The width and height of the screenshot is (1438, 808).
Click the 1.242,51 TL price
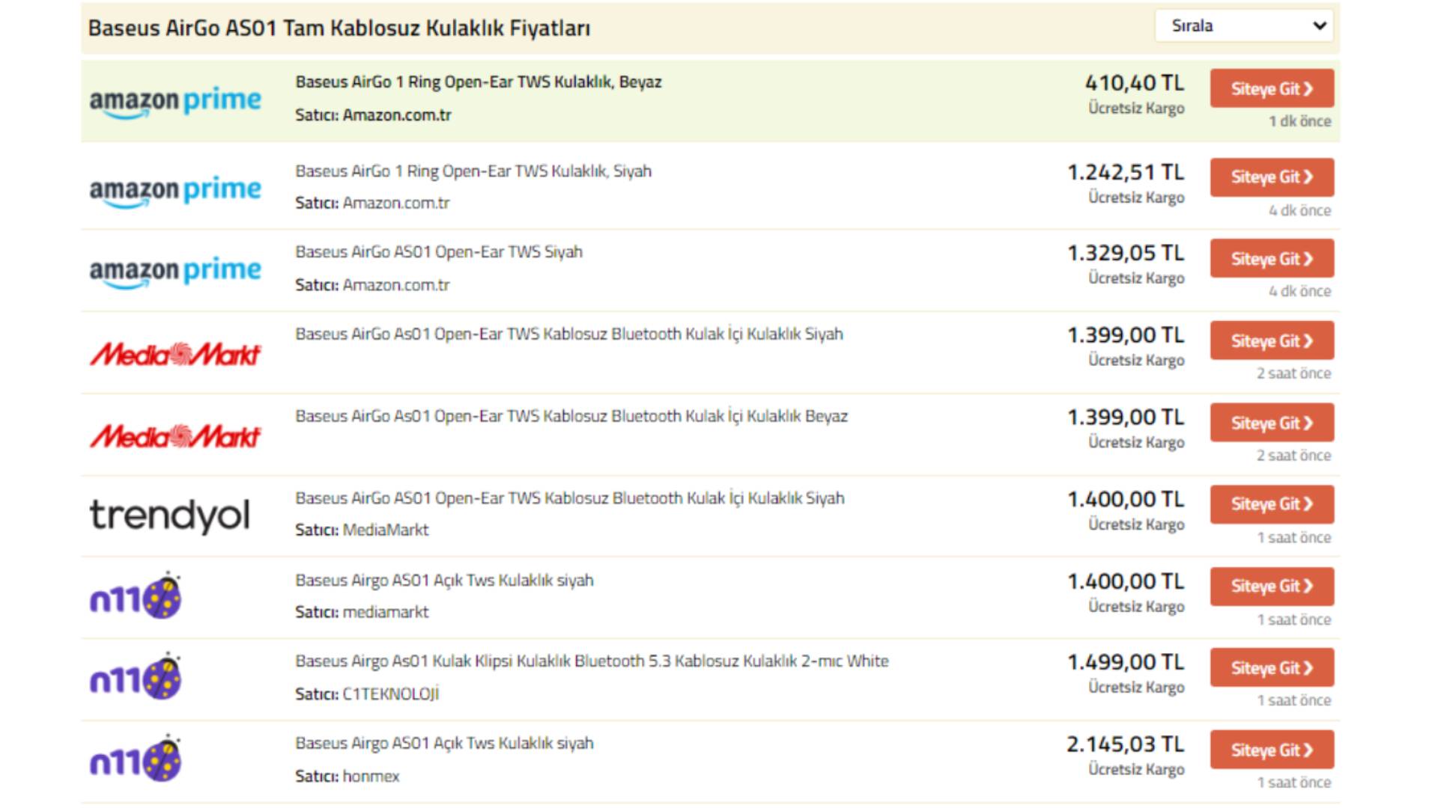pos(1126,173)
